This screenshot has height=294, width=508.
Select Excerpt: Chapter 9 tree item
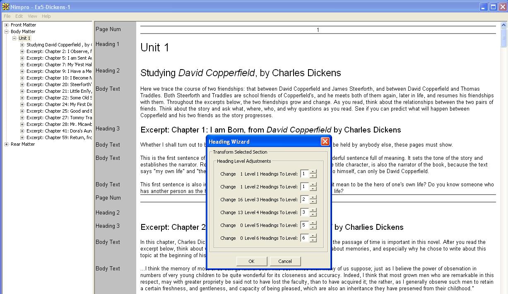59,71
